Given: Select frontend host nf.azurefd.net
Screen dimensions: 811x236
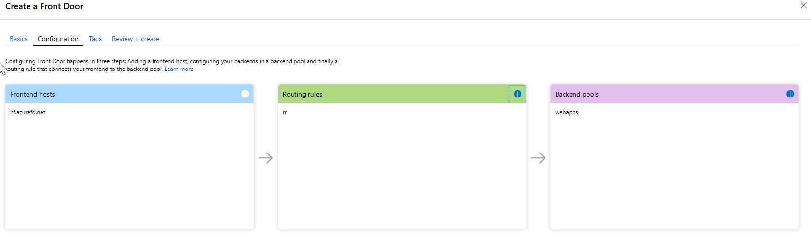Looking at the screenshot, I should 28,112.
